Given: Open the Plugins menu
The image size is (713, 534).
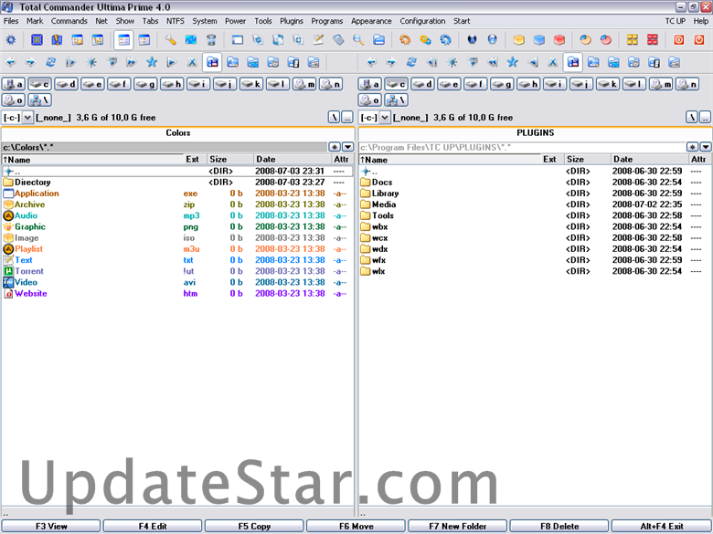Looking at the screenshot, I should (292, 21).
